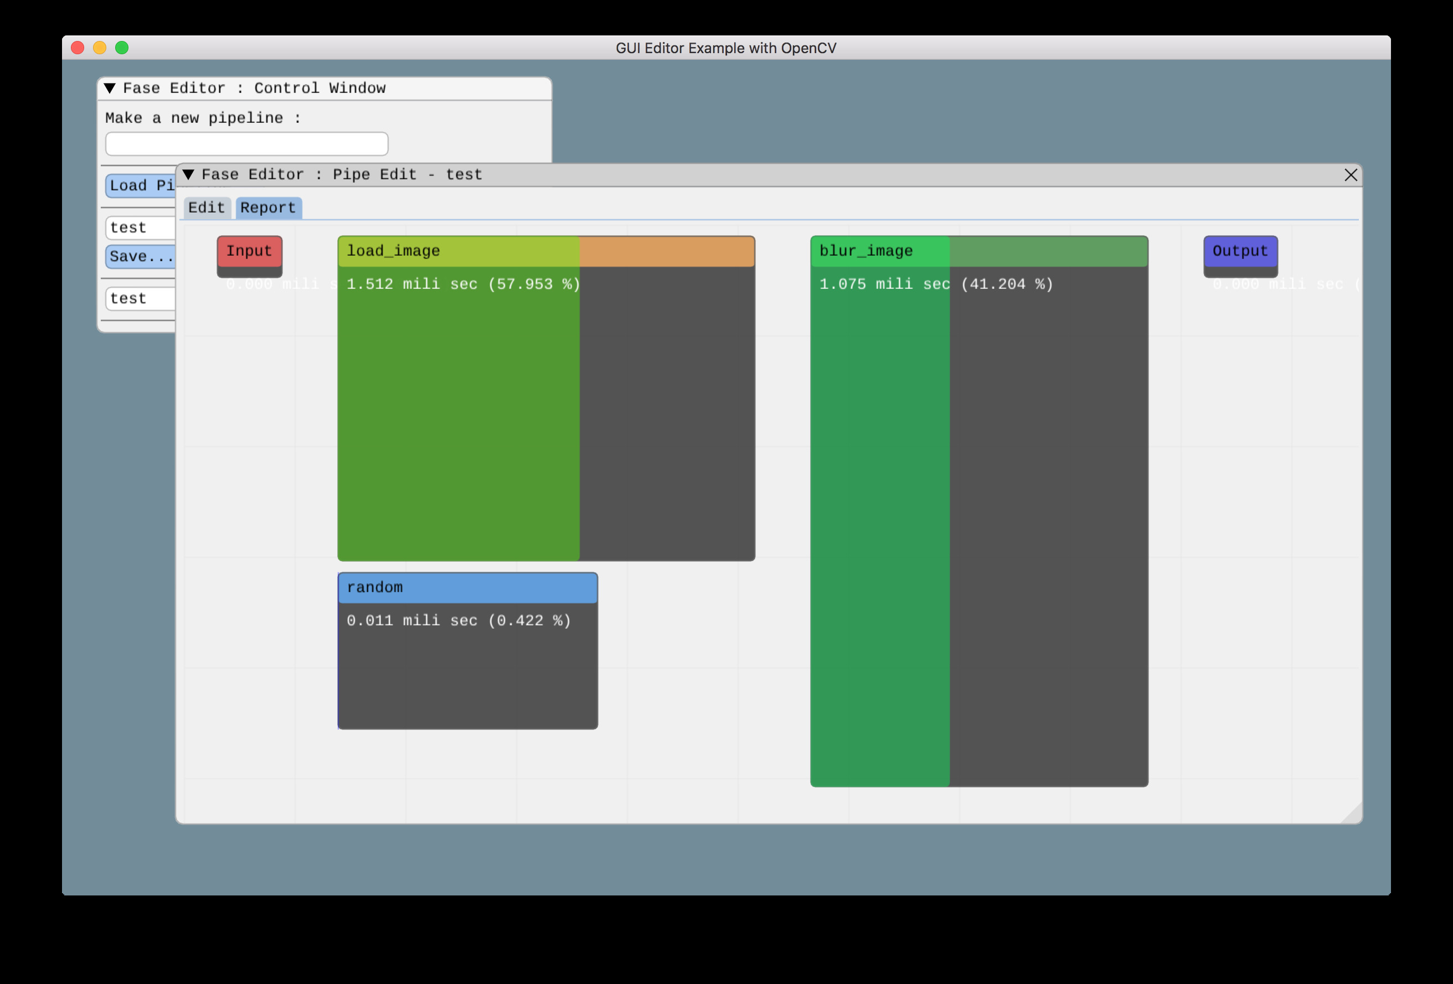Click the random node timing text
Viewport: 1453px width, 984px height.
click(458, 620)
